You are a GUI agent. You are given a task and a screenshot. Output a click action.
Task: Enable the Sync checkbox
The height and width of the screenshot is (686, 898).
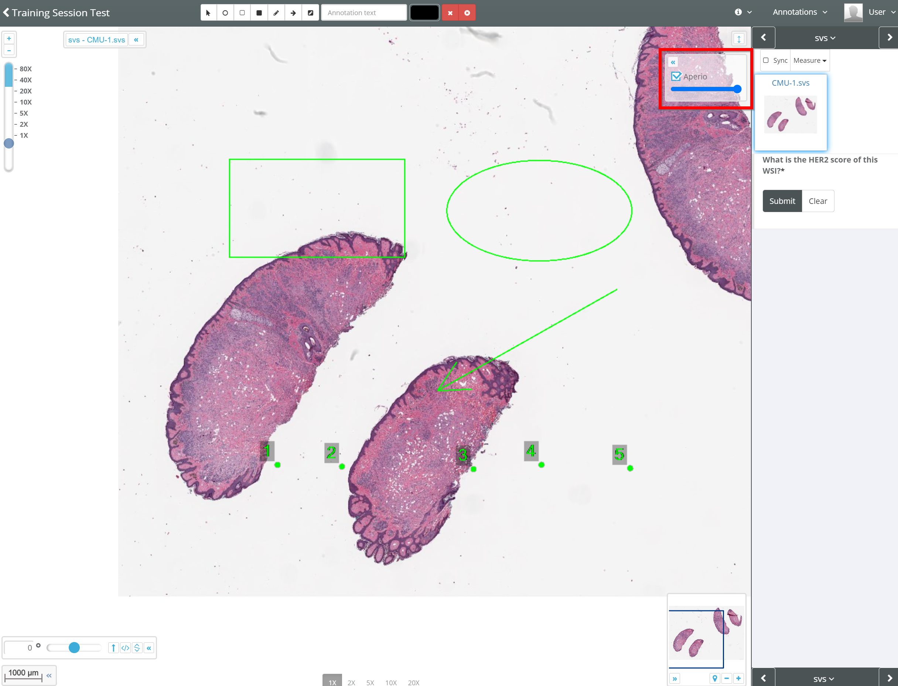[766, 61]
